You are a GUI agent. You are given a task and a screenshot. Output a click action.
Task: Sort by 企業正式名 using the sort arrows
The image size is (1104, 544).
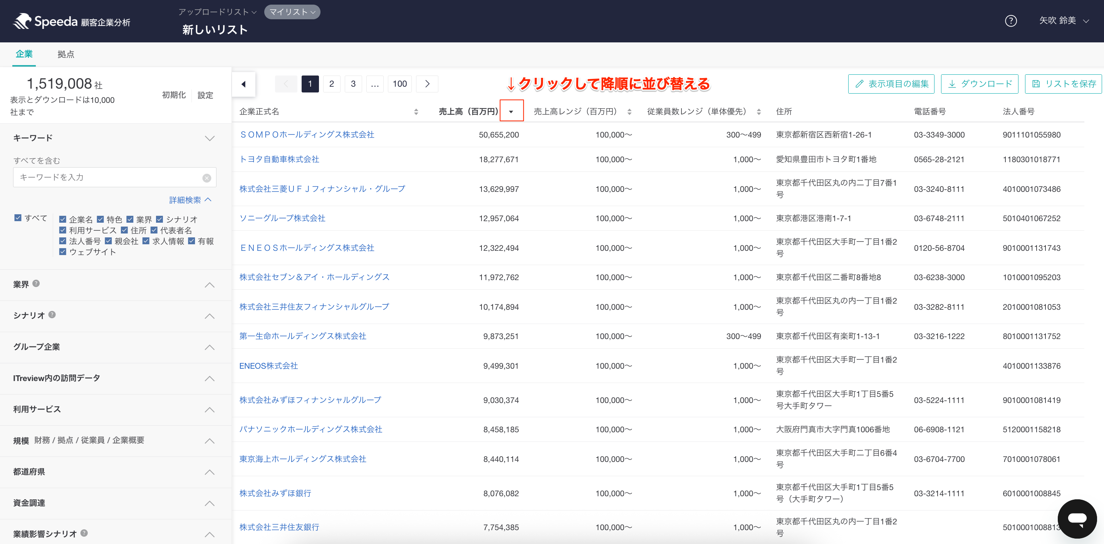416,111
